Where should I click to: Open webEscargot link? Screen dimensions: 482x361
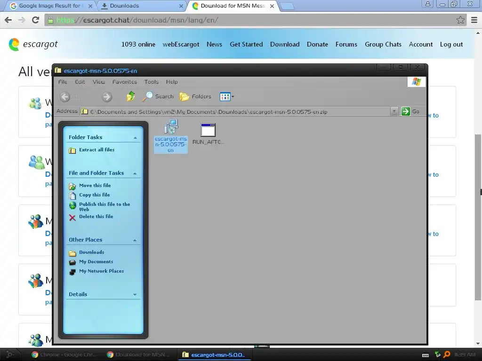tap(181, 45)
